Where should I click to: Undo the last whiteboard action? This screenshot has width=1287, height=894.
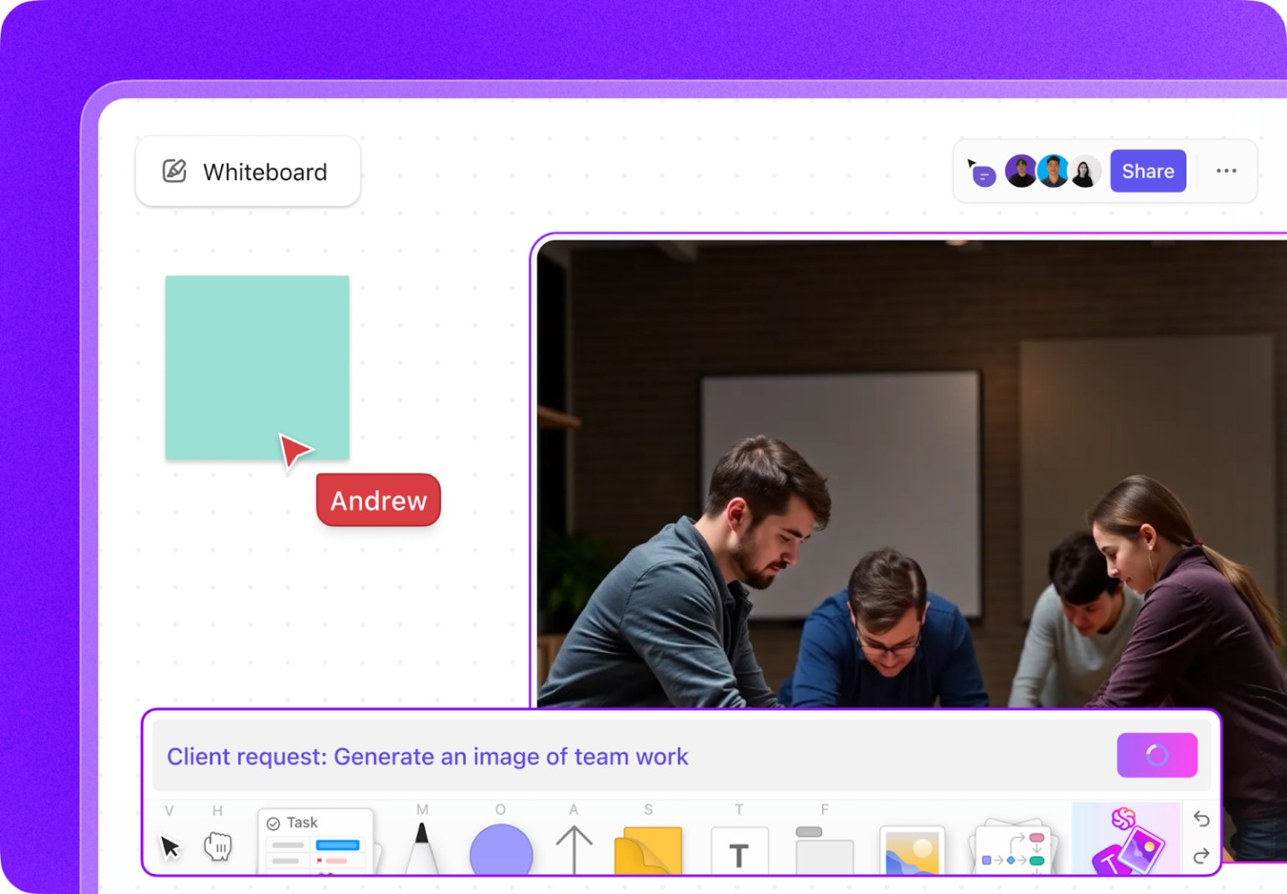[1201, 818]
